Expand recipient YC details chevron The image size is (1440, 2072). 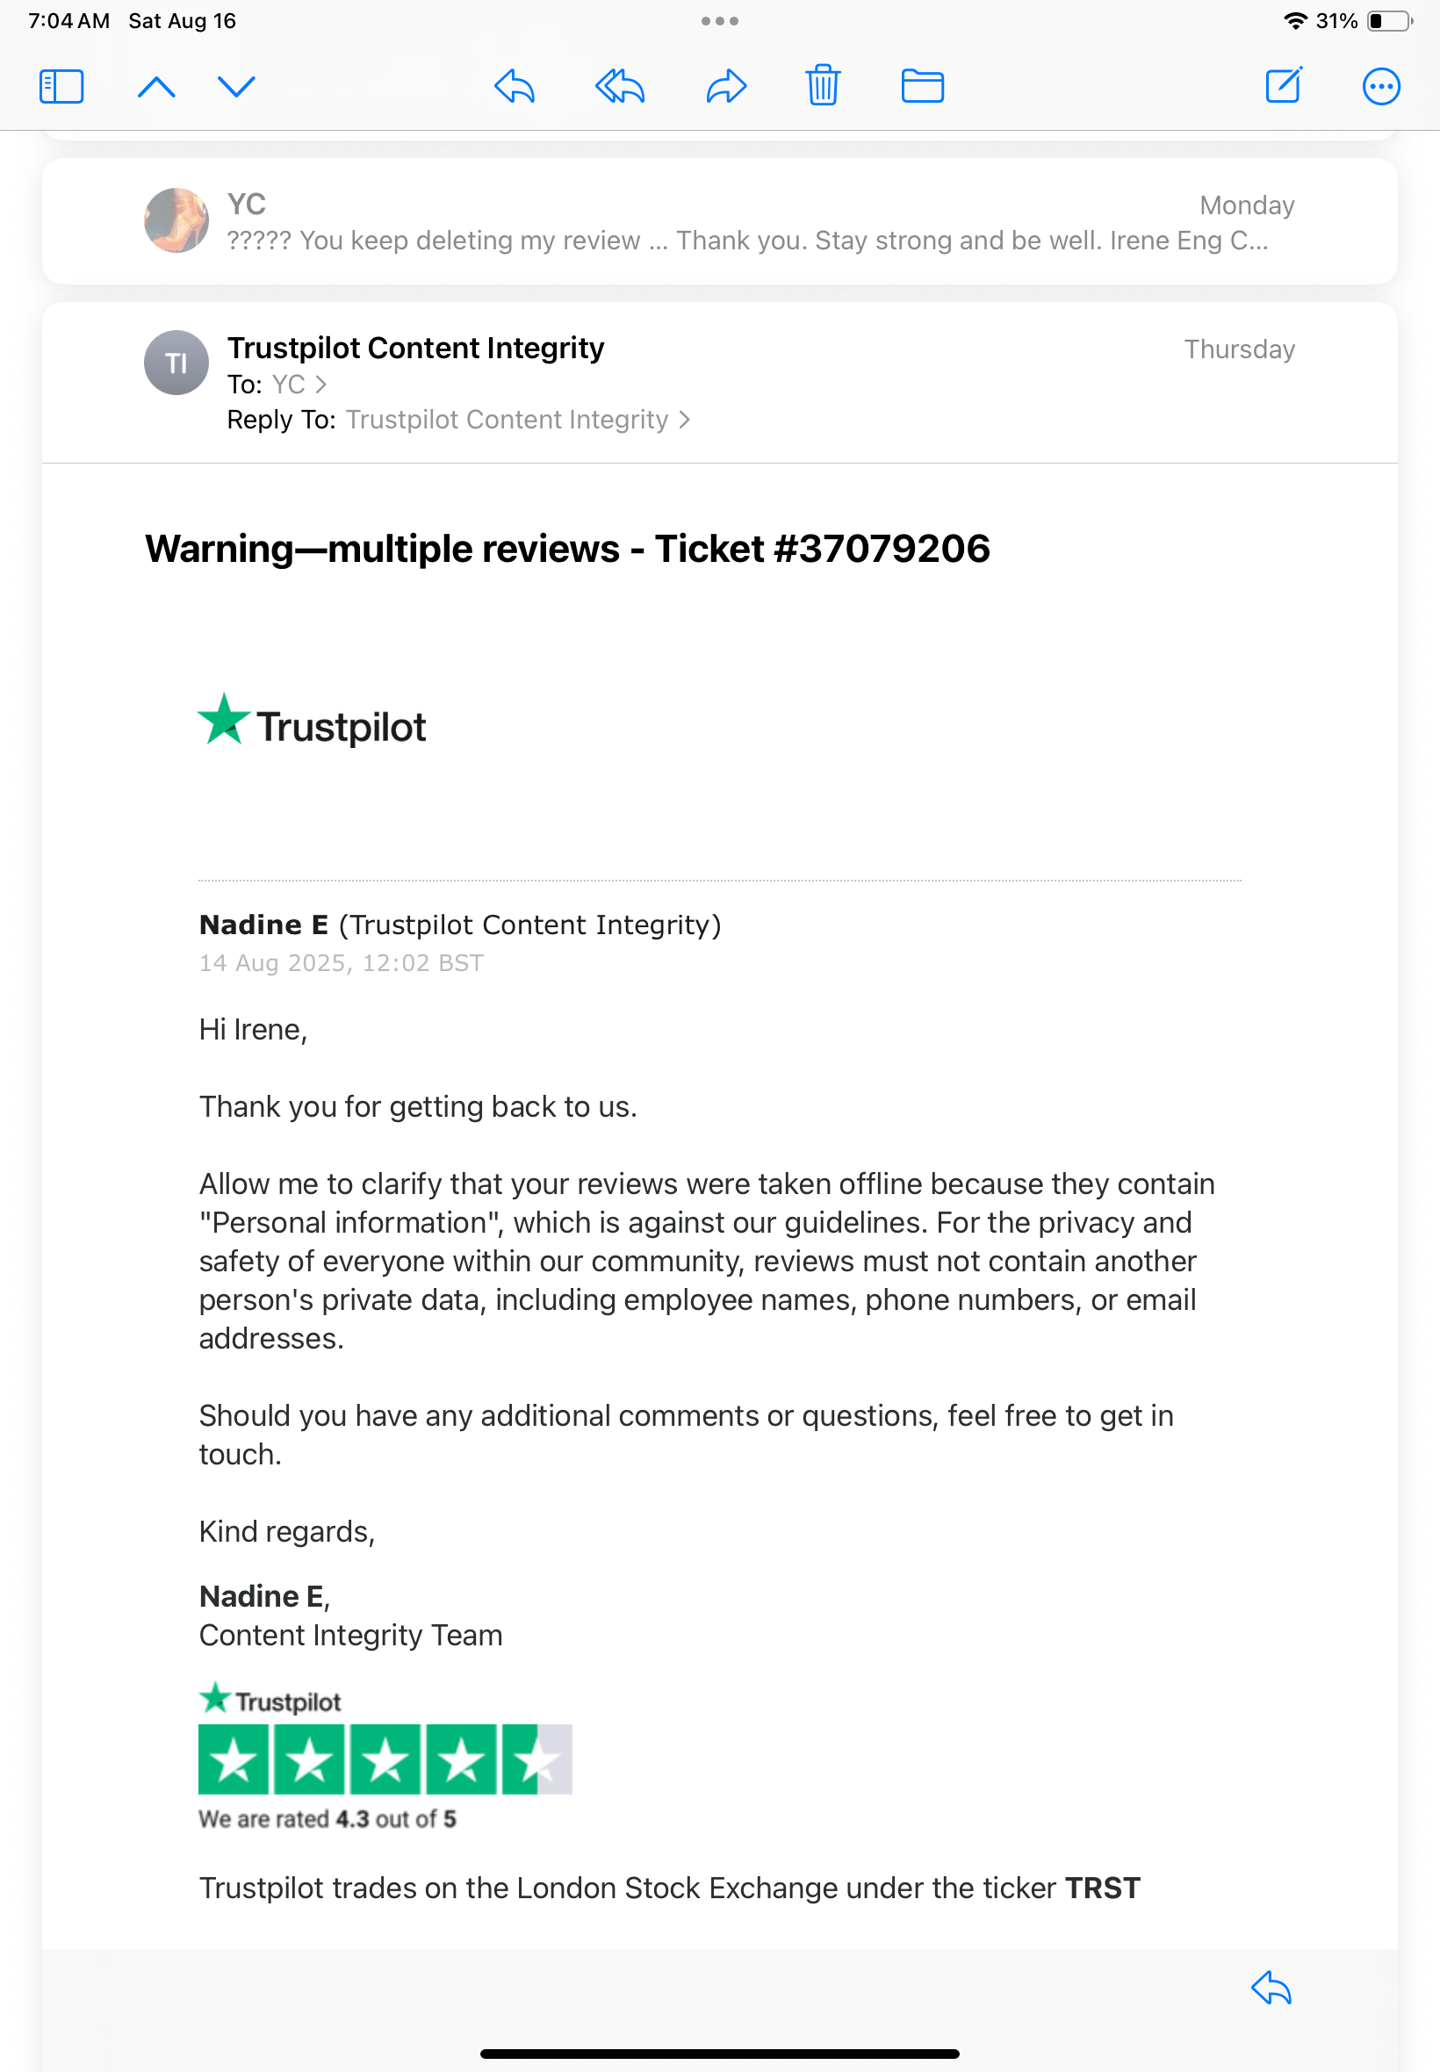click(320, 385)
